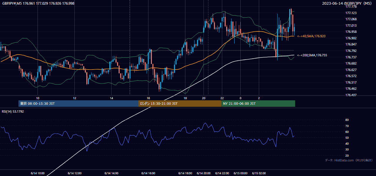Click RSI scale level 70
Viewport: 376px width, 176px height.
tap(347, 126)
